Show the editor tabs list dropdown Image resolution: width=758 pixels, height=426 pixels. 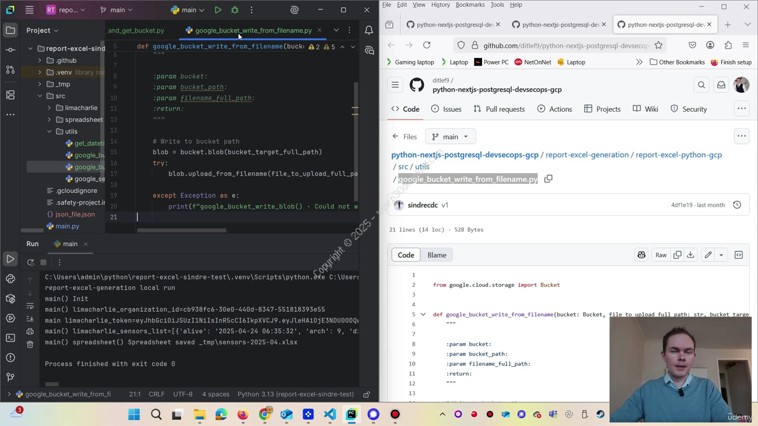pyautogui.click(x=336, y=30)
